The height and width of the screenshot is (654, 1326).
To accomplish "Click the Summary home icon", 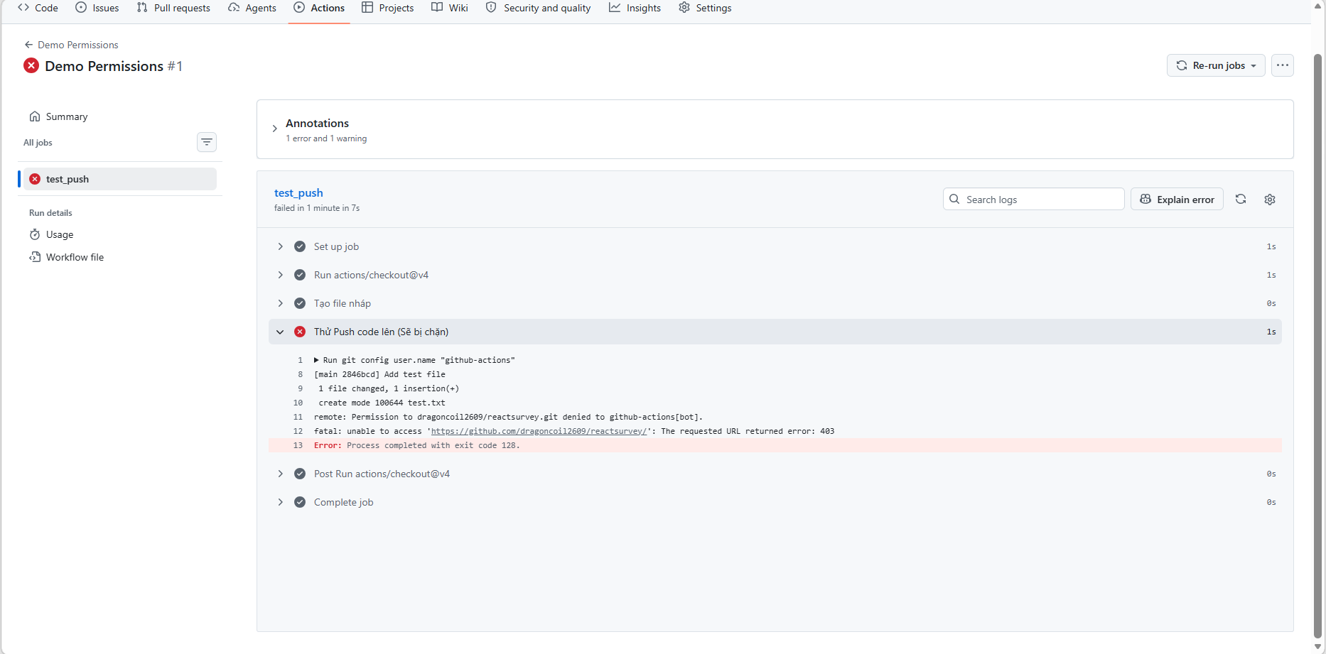I will tap(35, 116).
